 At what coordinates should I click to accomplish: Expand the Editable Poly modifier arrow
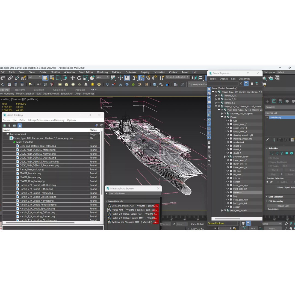tap(267, 117)
